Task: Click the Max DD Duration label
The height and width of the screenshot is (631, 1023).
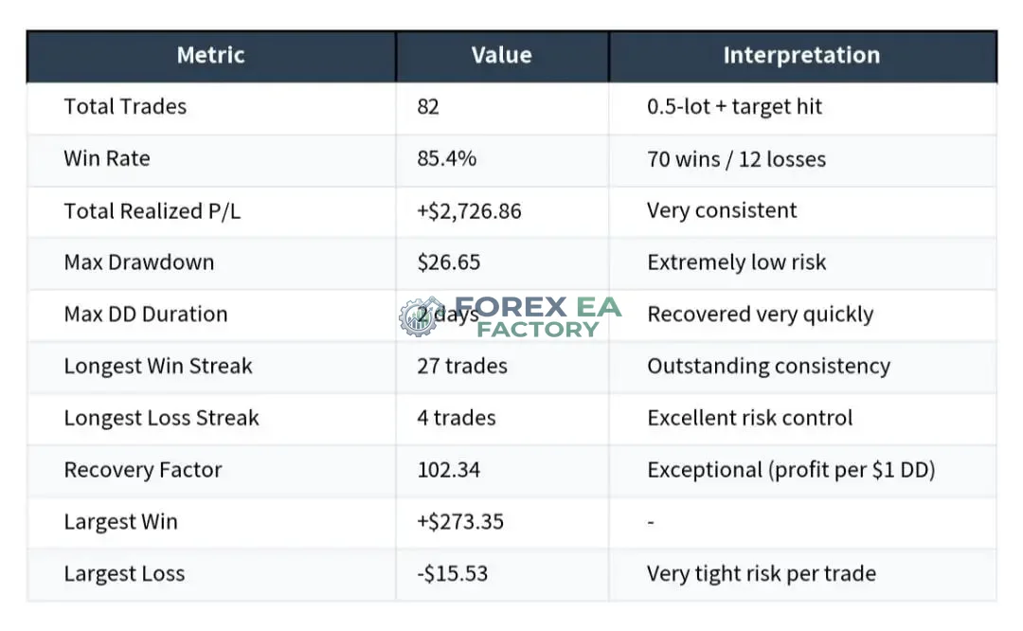Action: [x=146, y=315]
